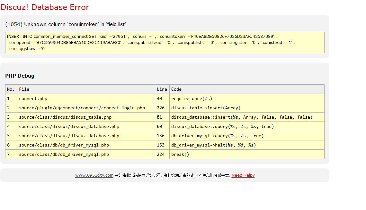
Task: Click the 'connect.php' file cell
Action: [x=86, y=98]
